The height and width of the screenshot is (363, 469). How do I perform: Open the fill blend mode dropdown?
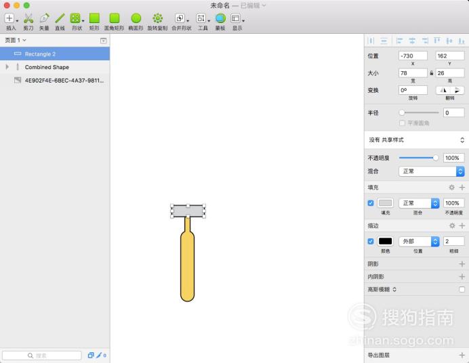pos(419,203)
